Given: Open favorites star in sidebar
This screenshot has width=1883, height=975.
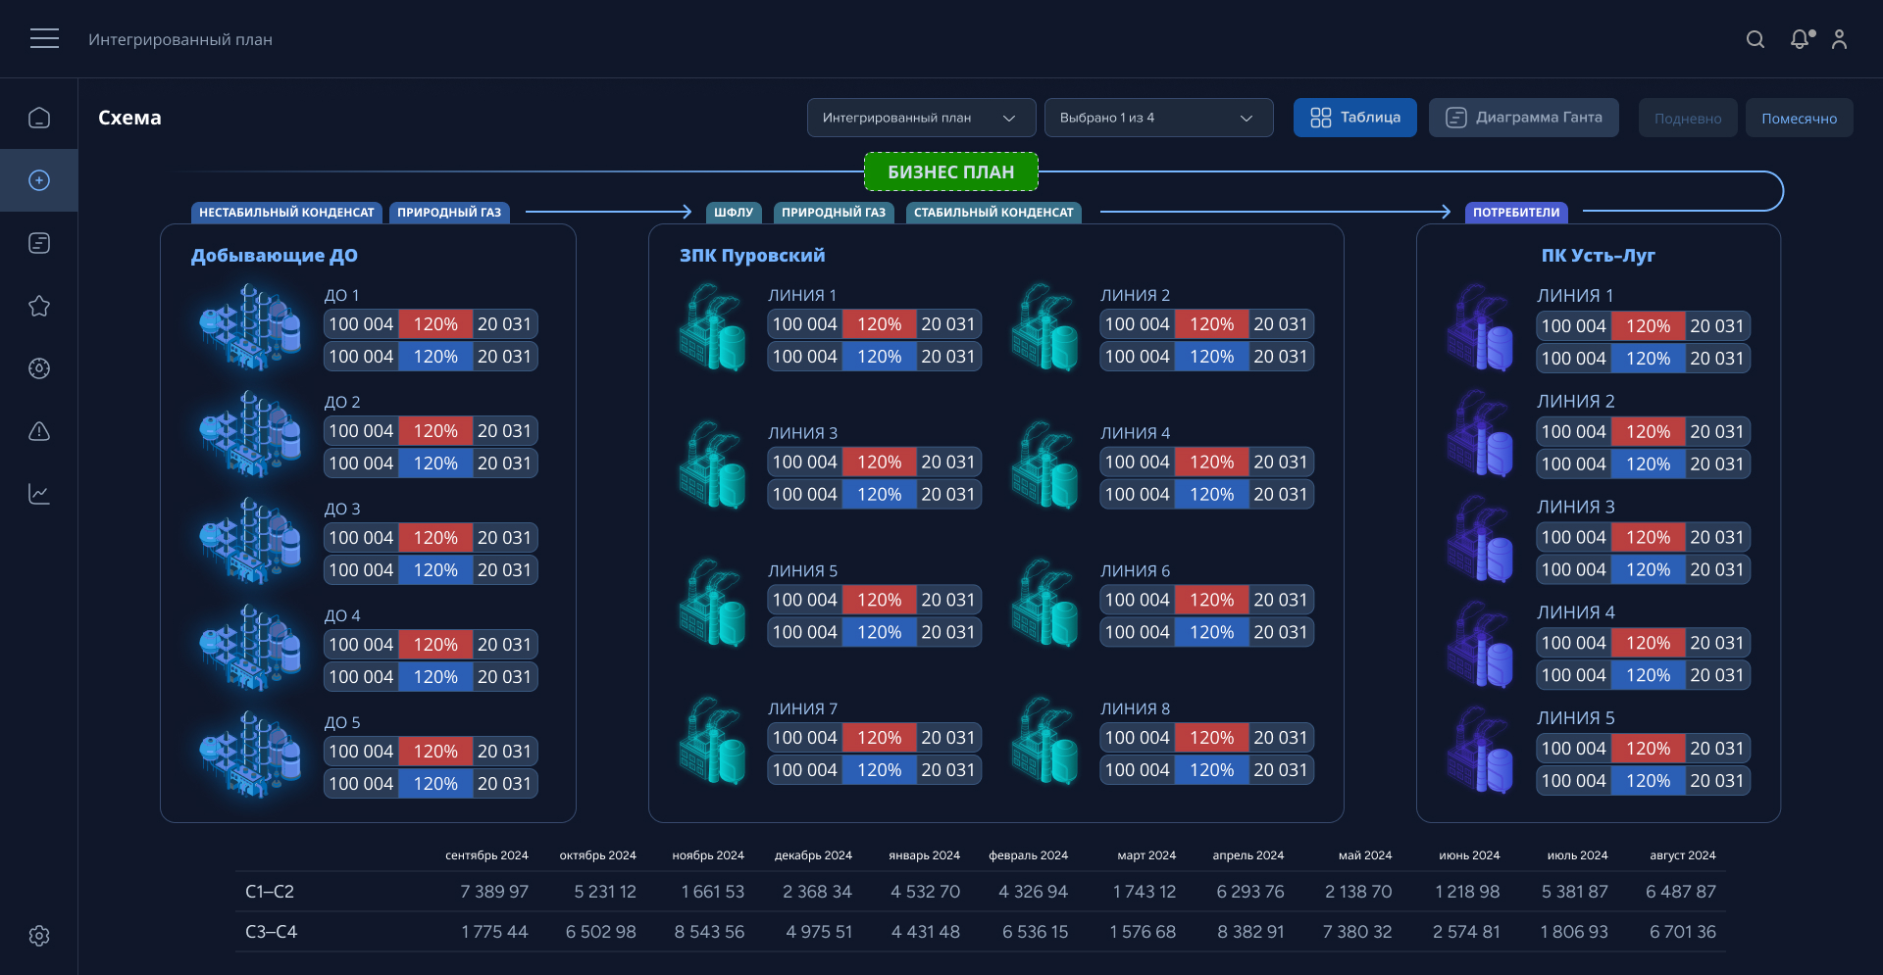Looking at the screenshot, I should click(x=39, y=306).
